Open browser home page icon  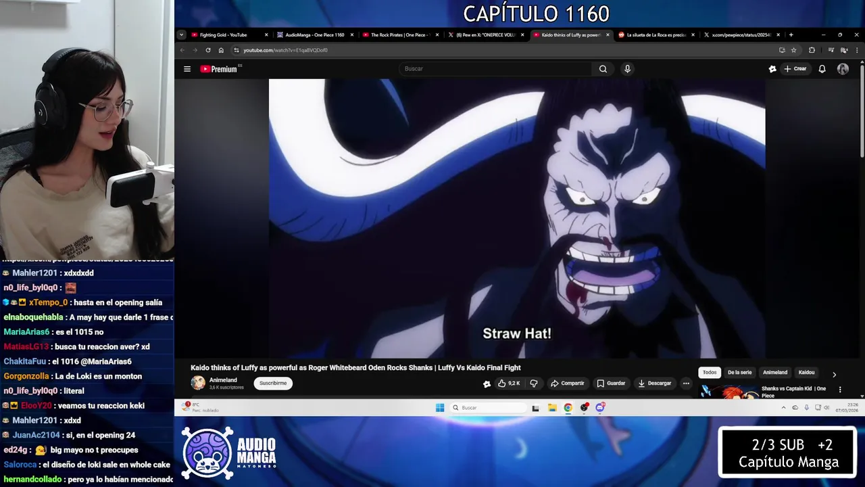tap(221, 50)
